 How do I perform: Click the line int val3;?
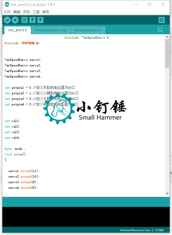(x=12, y=132)
